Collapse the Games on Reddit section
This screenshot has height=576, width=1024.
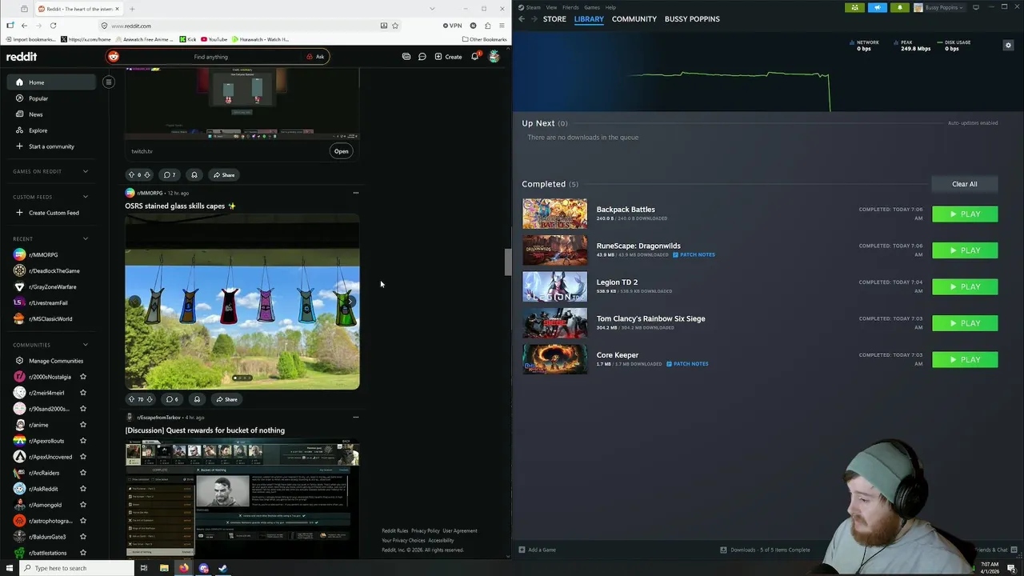[x=86, y=171]
